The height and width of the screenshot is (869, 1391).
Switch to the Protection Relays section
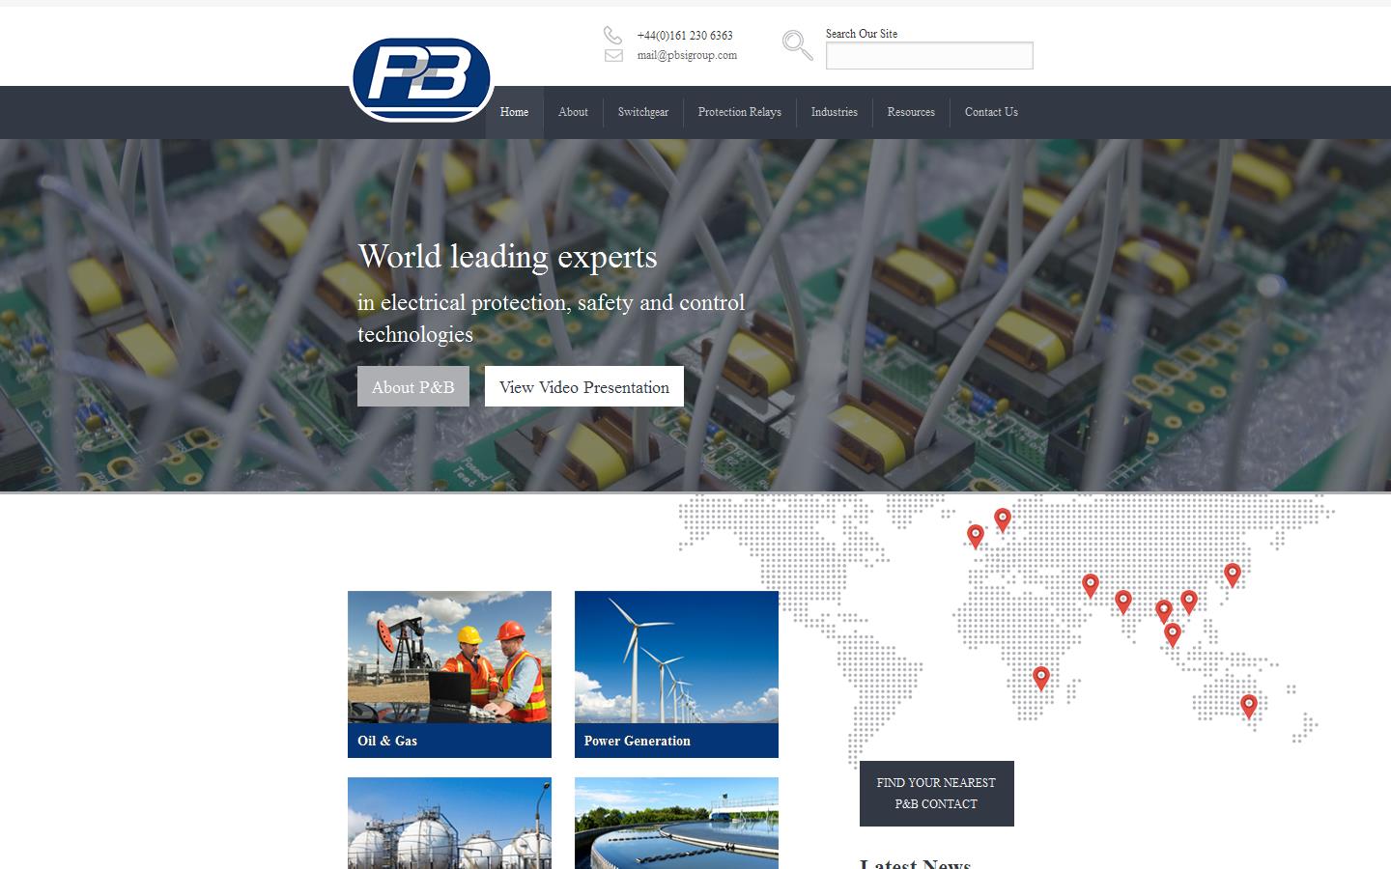[739, 112]
